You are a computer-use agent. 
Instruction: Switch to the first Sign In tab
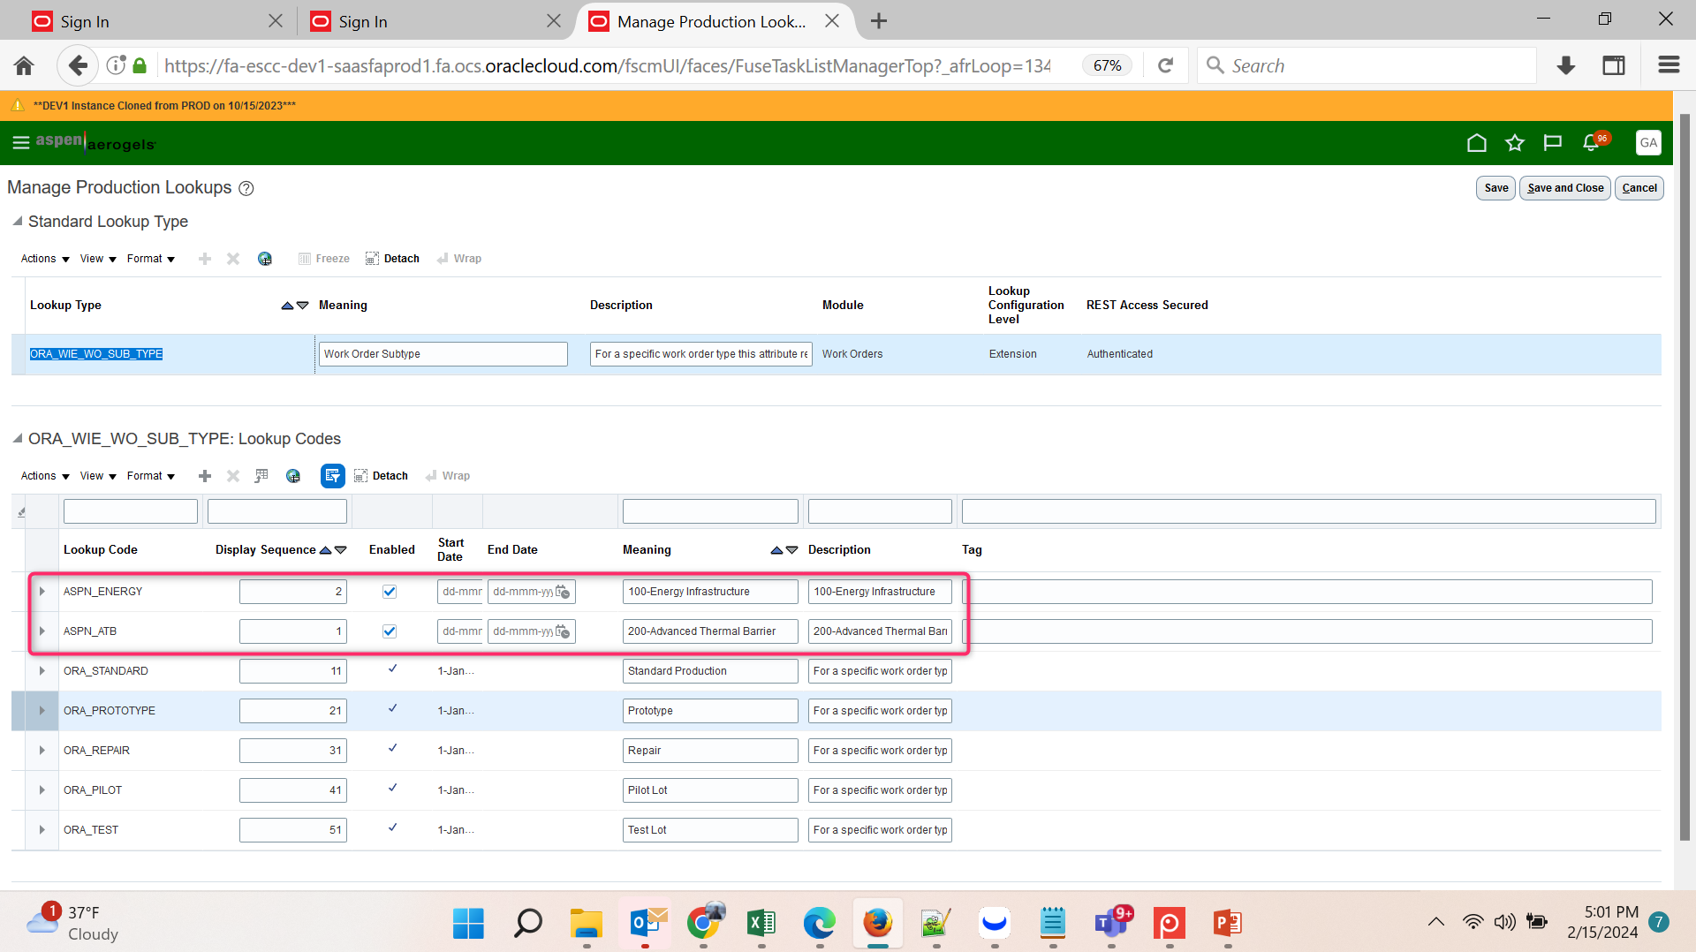(x=141, y=20)
